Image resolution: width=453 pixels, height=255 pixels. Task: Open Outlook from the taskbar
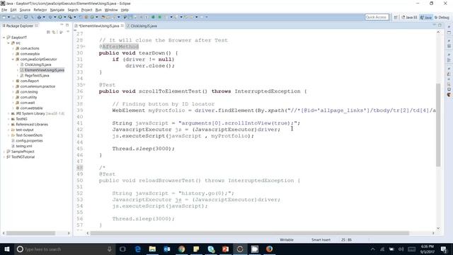click(167, 249)
